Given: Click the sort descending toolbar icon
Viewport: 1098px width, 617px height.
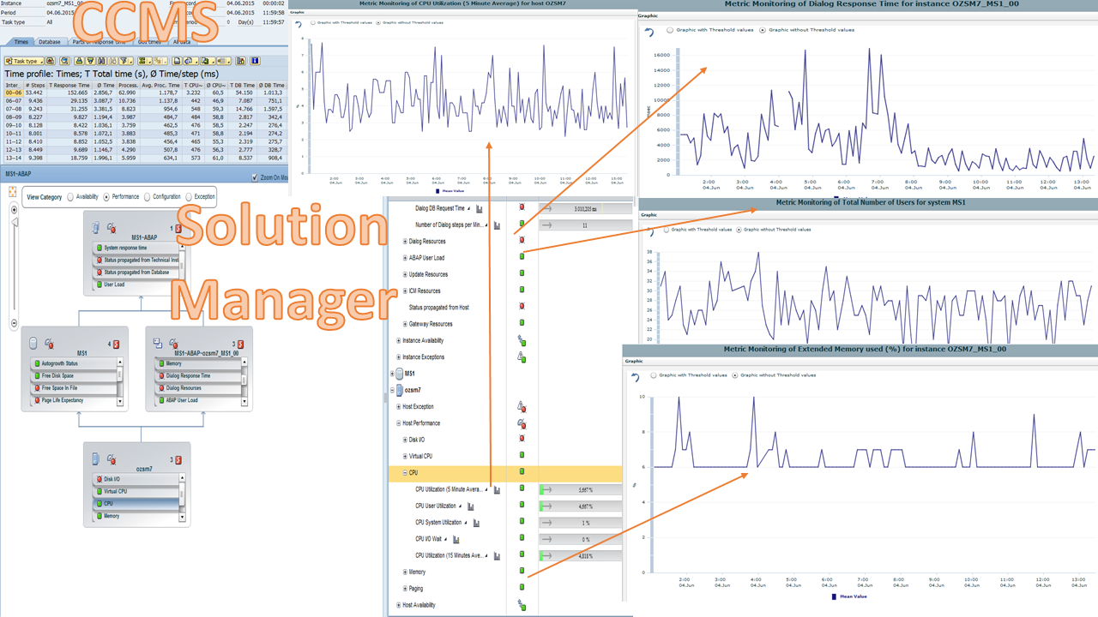Looking at the screenshot, I should tap(90, 61).
